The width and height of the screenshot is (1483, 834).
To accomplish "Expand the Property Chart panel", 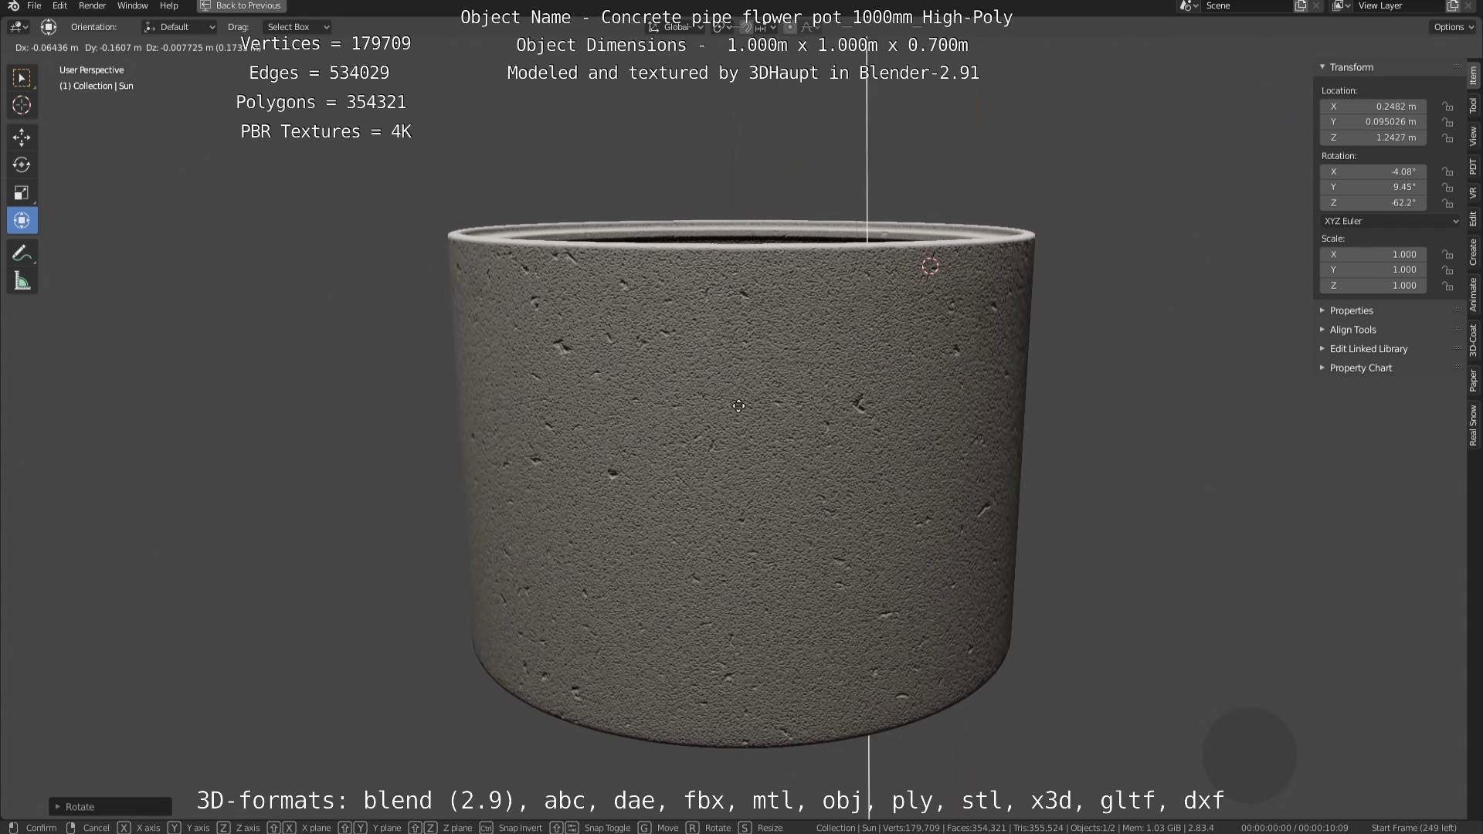I will [x=1360, y=368].
